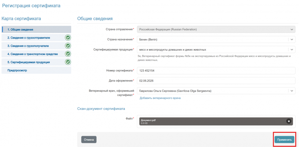299x147 pixels.
Task: Click the Файл label
Action: tap(130, 119)
